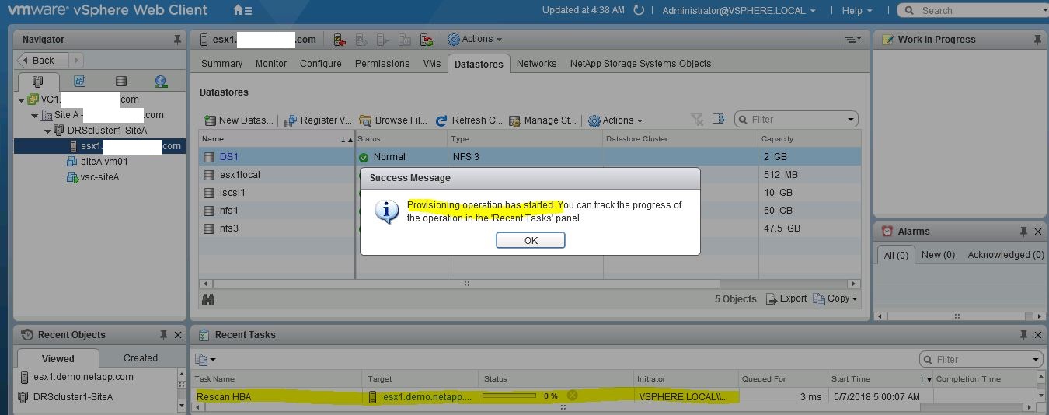The width and height of the screenshot is (1049, 415).
Task: Switch to the Permissions tab
Action: pos(382,64)
